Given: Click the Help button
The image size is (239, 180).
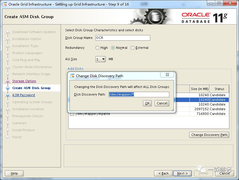Looking at the screenshot, I should point(14,173).
